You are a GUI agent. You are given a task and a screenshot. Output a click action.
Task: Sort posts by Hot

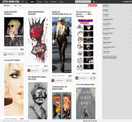coord(15,6)
